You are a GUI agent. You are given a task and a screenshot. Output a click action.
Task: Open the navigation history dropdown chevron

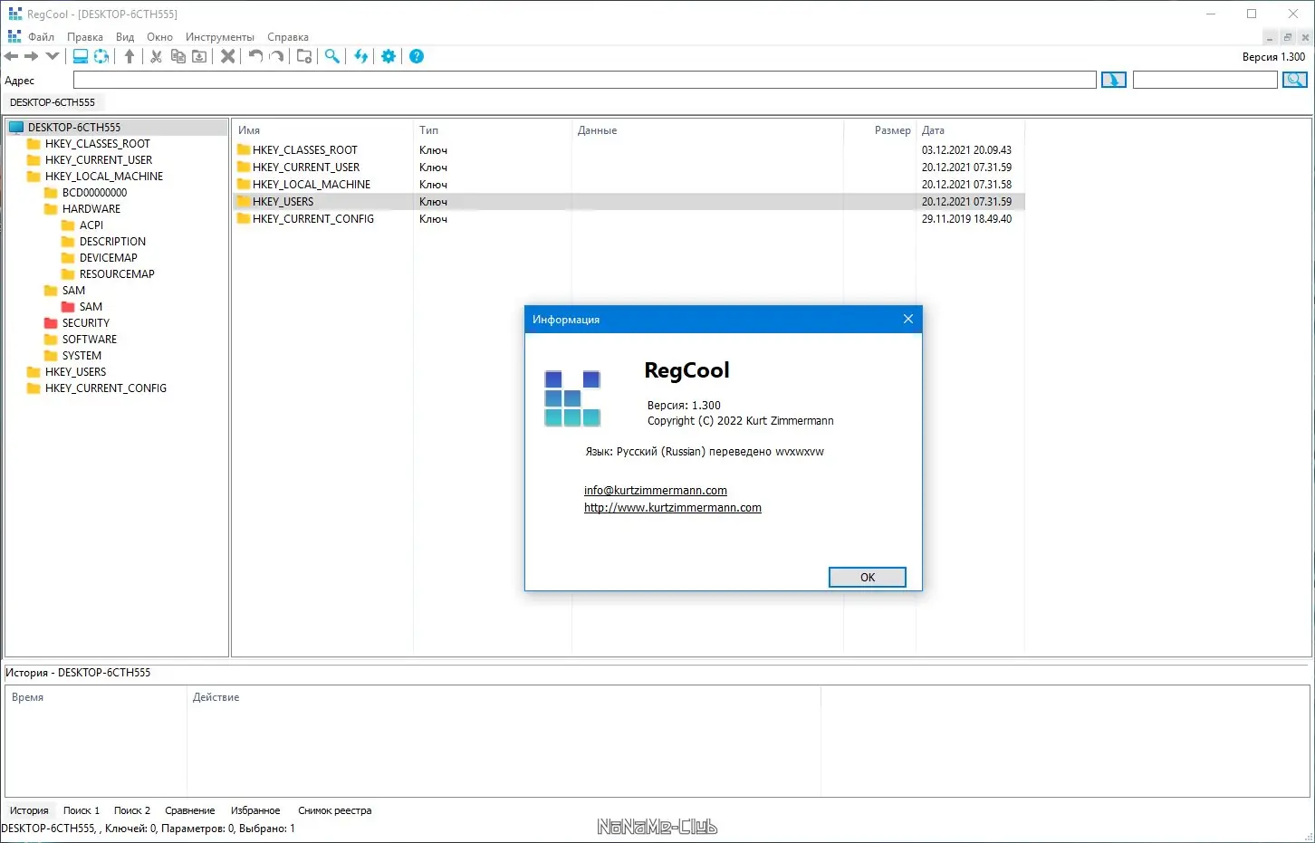[x=53, y=56]
